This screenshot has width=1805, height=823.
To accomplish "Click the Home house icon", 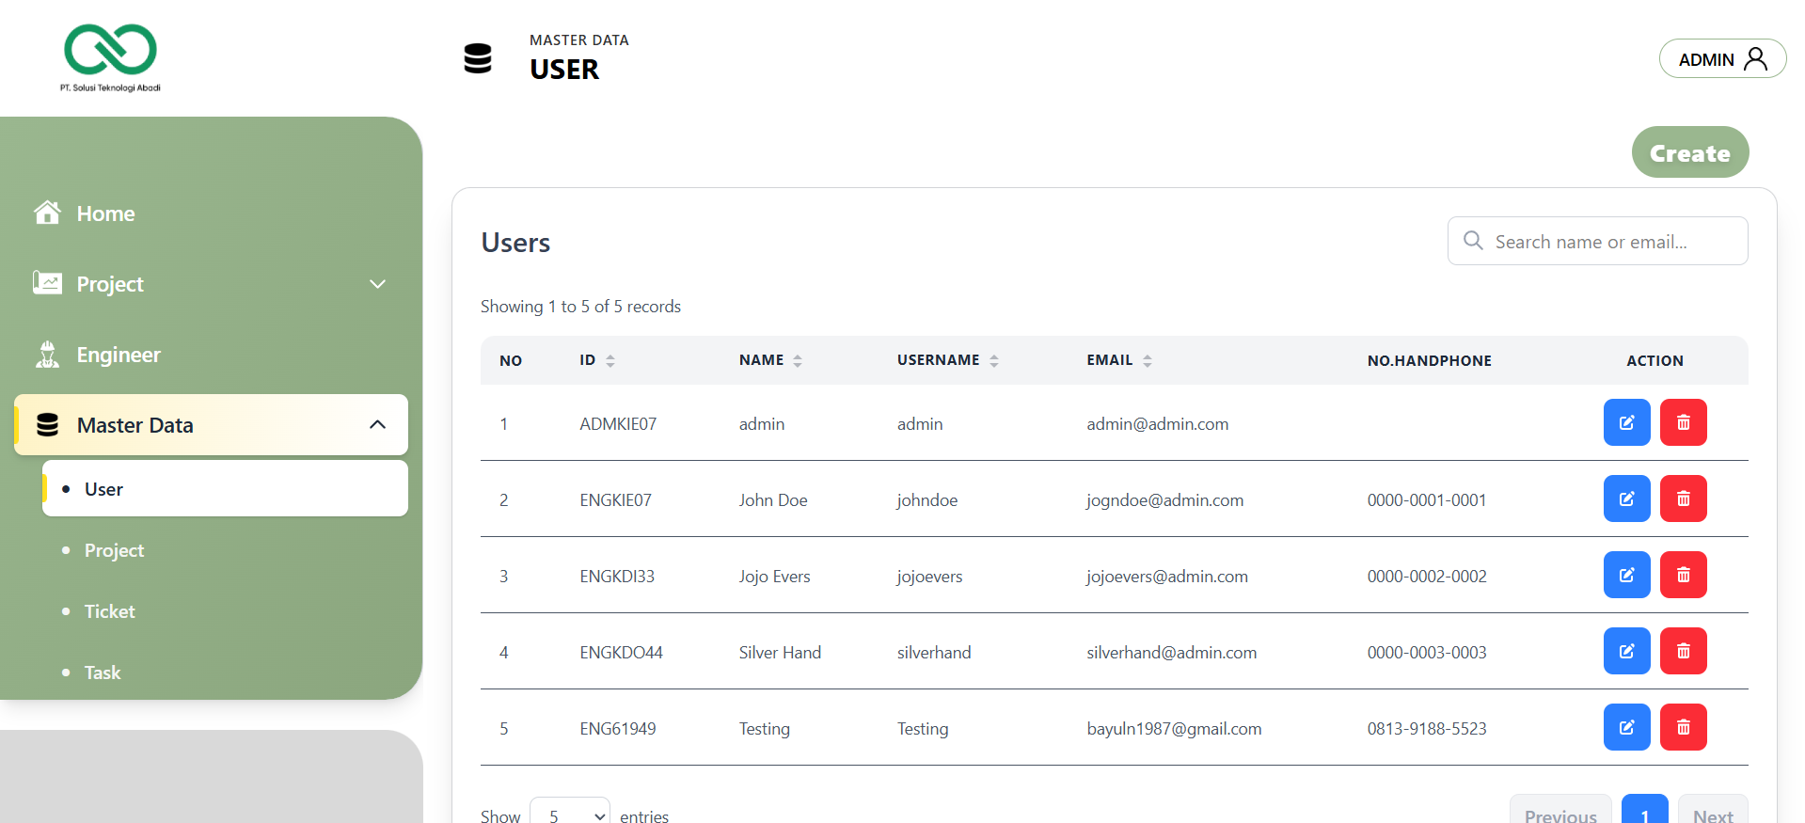I will (47, 213).
